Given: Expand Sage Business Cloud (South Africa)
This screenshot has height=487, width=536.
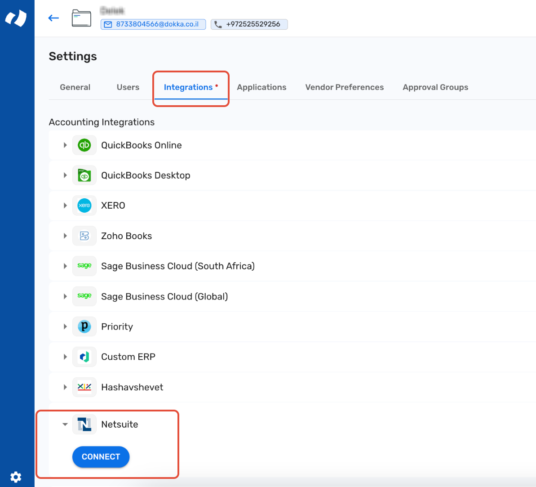Looking at the screenshot, I should 65,266.
